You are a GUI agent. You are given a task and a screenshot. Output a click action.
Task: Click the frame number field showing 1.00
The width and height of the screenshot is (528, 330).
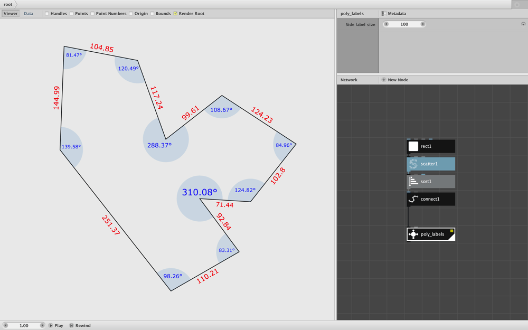tap(24, 326)
